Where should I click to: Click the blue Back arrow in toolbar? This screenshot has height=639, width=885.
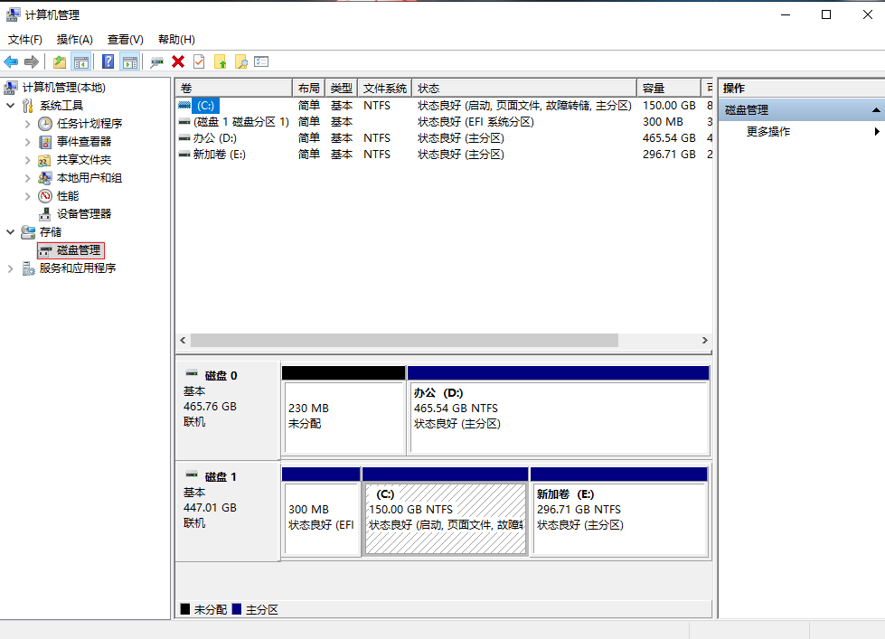(11, 61)
